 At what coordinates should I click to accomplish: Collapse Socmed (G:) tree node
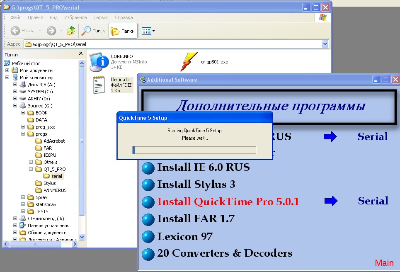point(15,105)
